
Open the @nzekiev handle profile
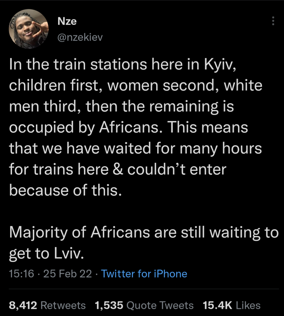80,38
